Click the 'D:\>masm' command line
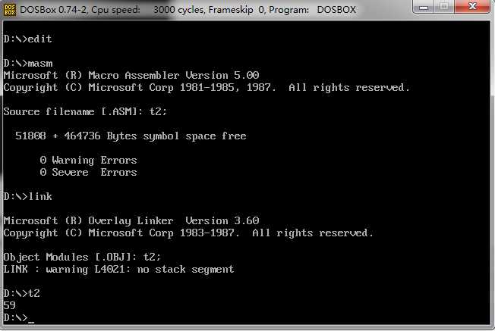Screen dimensions: 495x331 click(x=28, y=64)
